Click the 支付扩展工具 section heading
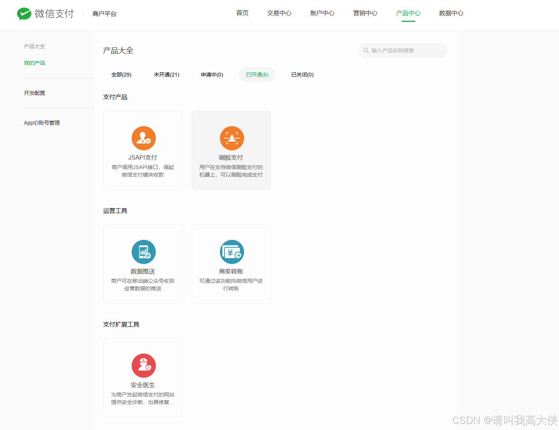 [121, 325]
